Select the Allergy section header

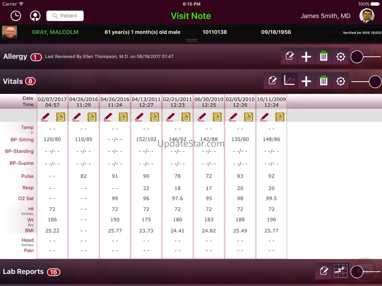[x=15, y=56]
